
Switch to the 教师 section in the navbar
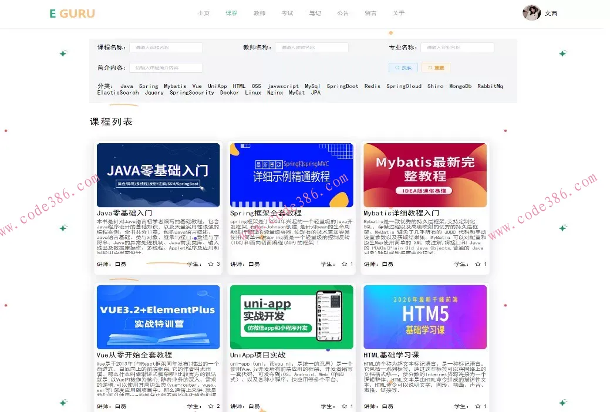259,12
